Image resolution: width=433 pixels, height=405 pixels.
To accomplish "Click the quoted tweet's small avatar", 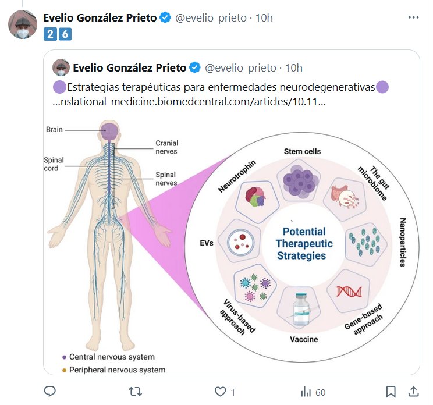I will 61,68.
